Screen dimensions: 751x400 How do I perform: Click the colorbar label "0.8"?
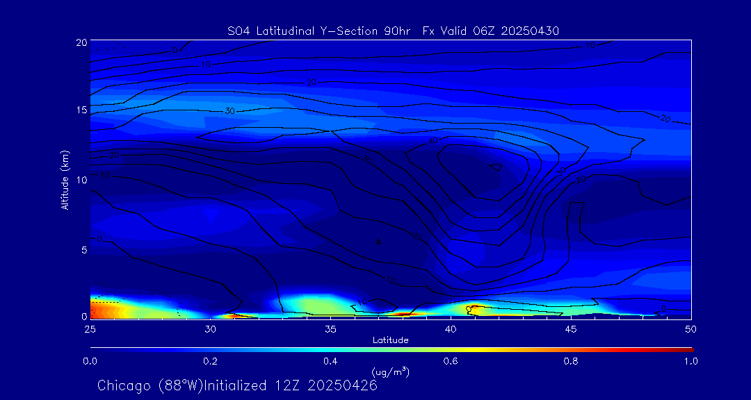(572, 361)
